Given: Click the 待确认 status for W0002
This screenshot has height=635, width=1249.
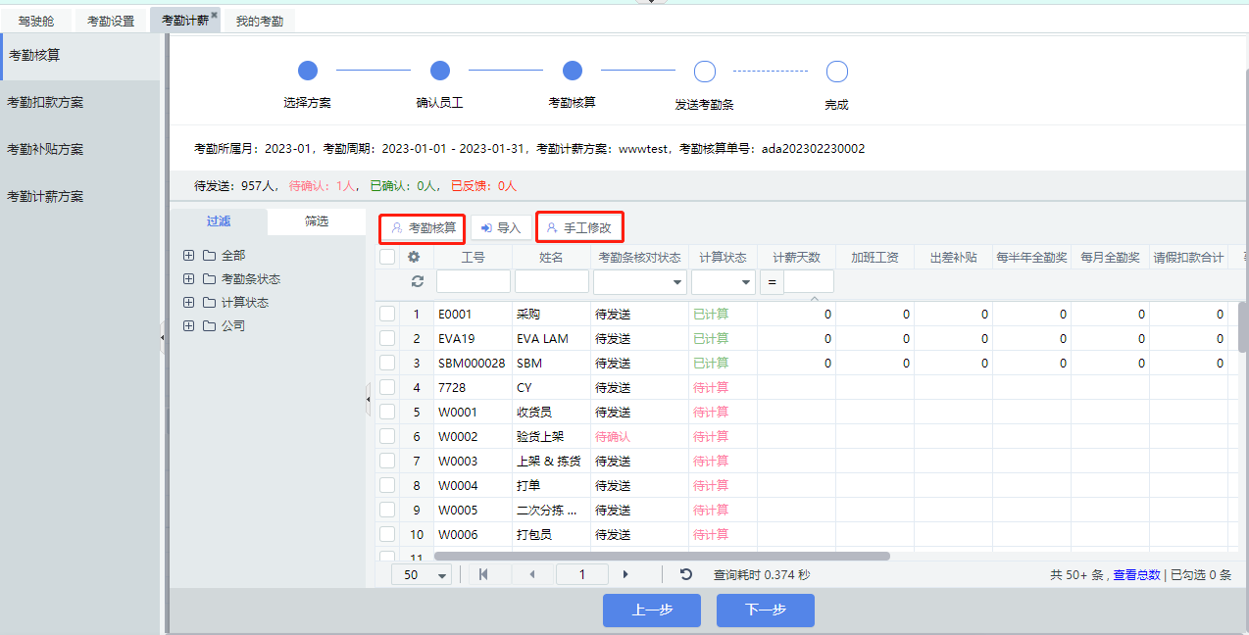Looking at the screenshot, I should (613, 436).
